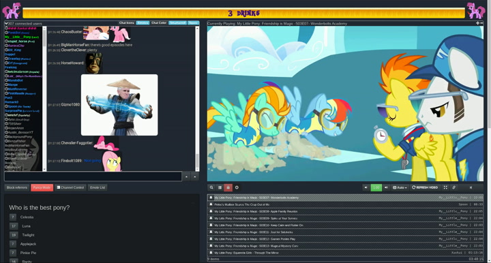Image resolution: width=491 pixels, height=263 pixels.
Task: Select the Chat Icons option
Action: 127,23
